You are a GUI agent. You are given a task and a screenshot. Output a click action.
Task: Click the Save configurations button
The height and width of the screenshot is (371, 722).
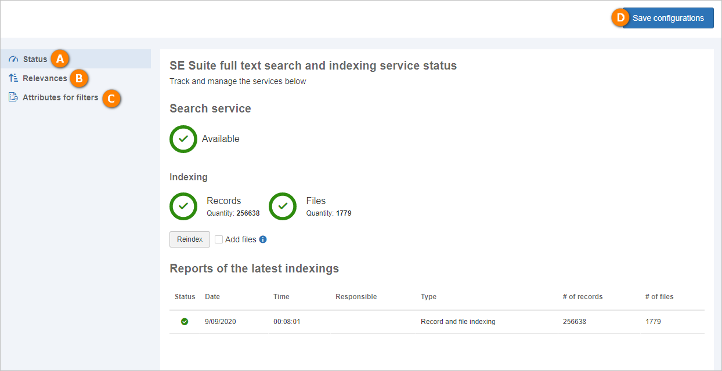(x=668, y=18)
